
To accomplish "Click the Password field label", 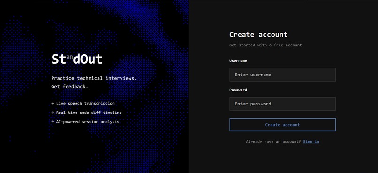I will (238, 90).
